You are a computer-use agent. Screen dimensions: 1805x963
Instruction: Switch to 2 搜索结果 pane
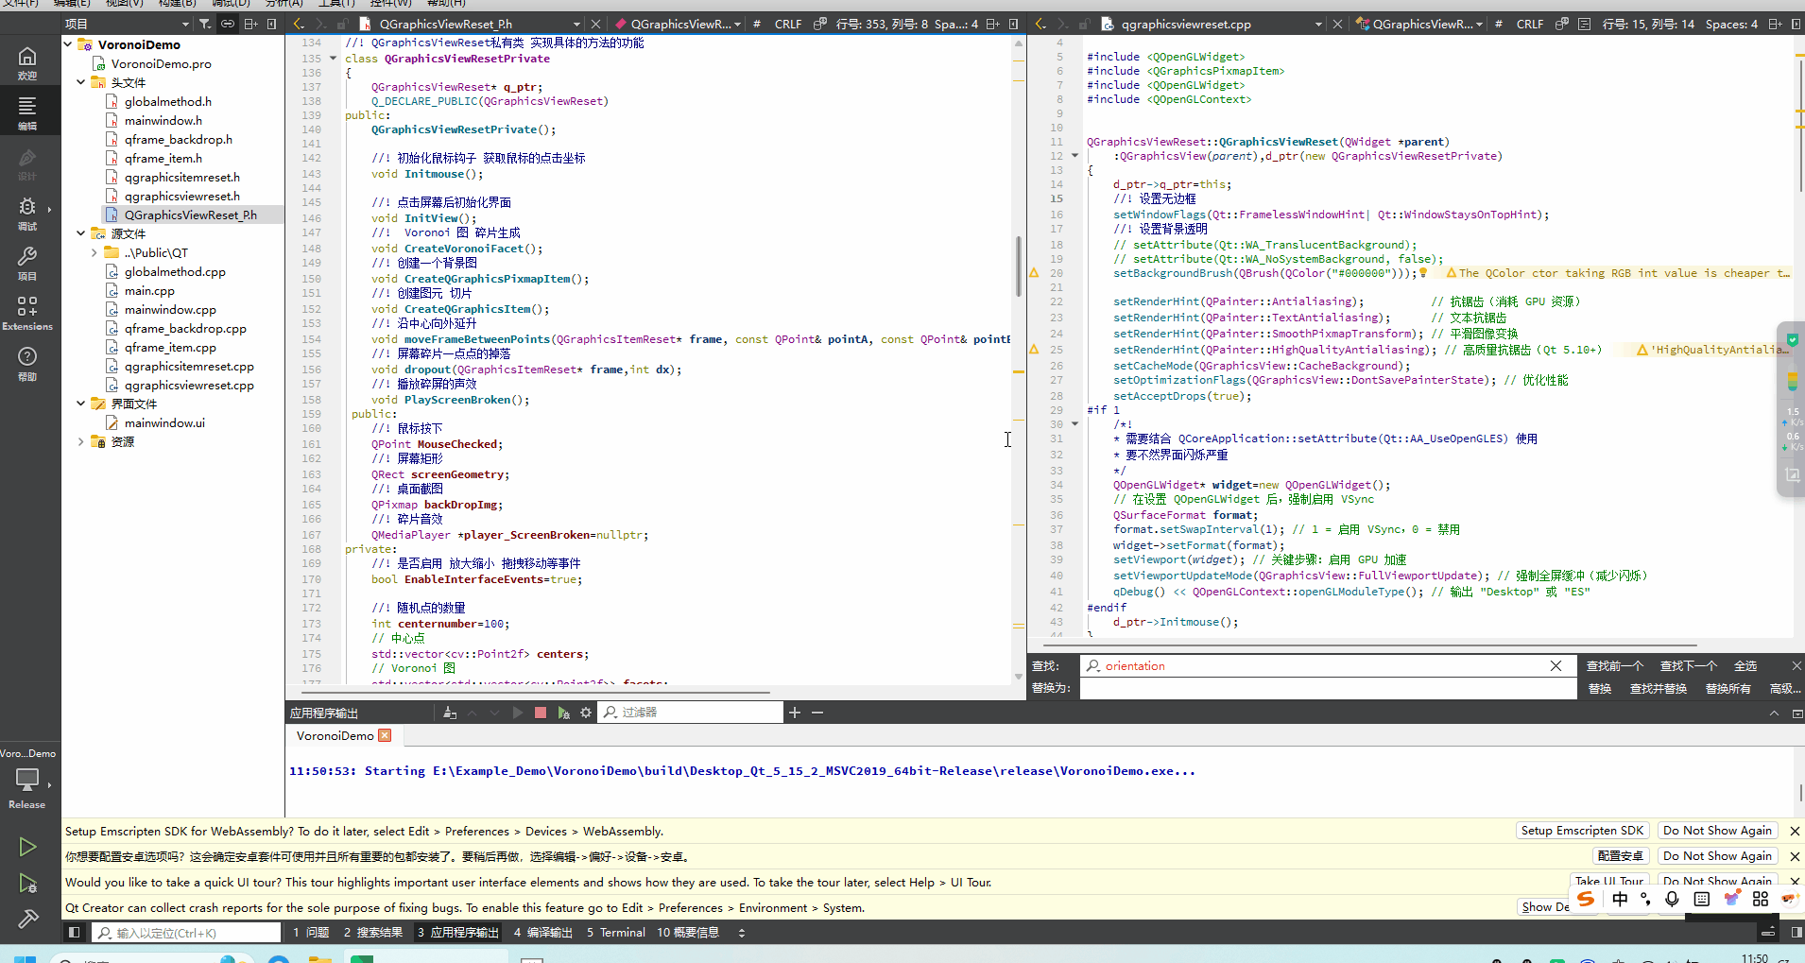pyautogui.click(x=372, y=933)
